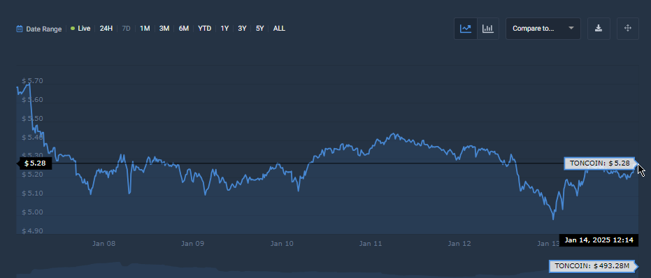Select the 1Y time range

(224, 29)
